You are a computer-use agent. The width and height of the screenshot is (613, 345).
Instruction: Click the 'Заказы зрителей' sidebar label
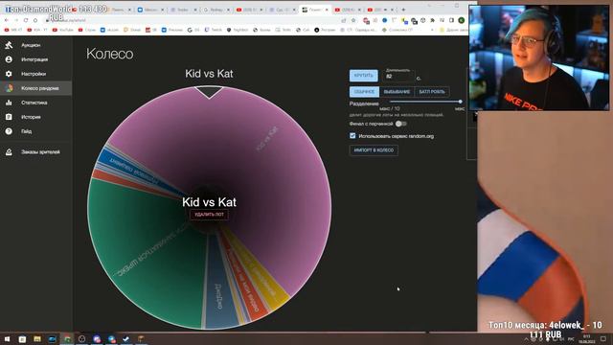(x=40, y=152)
